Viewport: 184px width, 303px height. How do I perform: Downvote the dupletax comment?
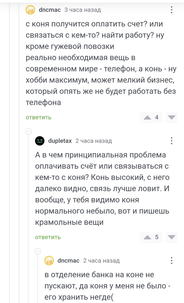point(172,237)
